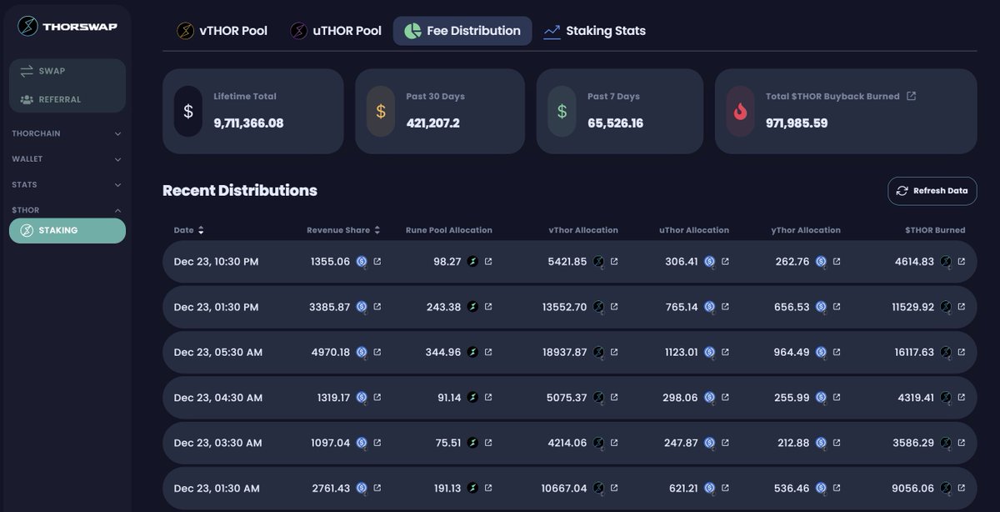Viewport: 1000px width, 512px height.
Task: Click the Rune Pool Allocation column header
Action: (x=449, y=230)
